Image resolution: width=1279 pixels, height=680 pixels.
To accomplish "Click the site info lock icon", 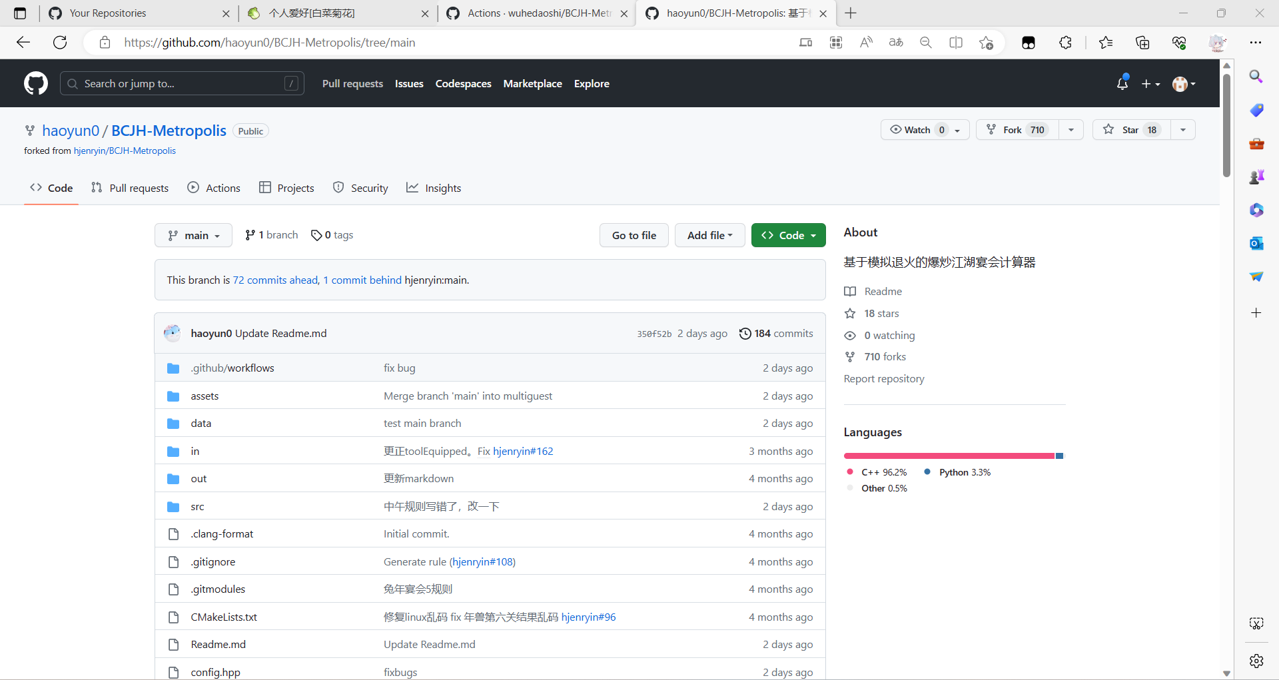I will [x=105, y=43].
